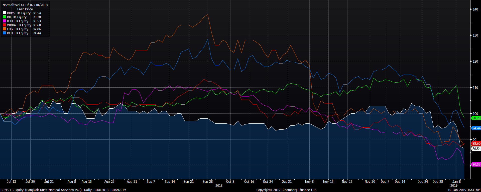Click the white BDMS TB Equity color swatch

[5, 13]
